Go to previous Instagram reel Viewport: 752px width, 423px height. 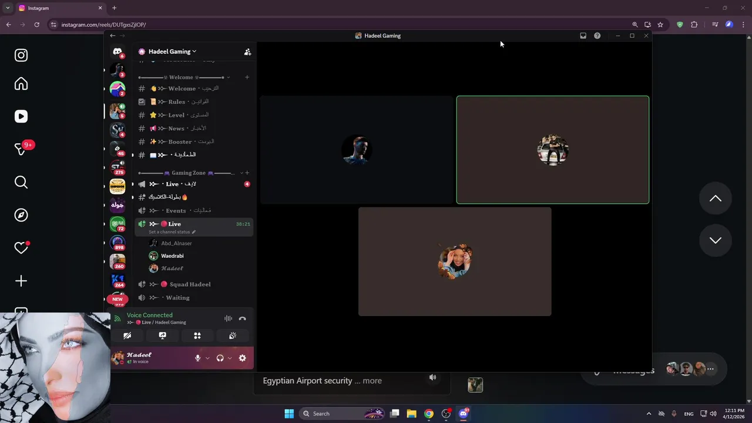(715, 199)
